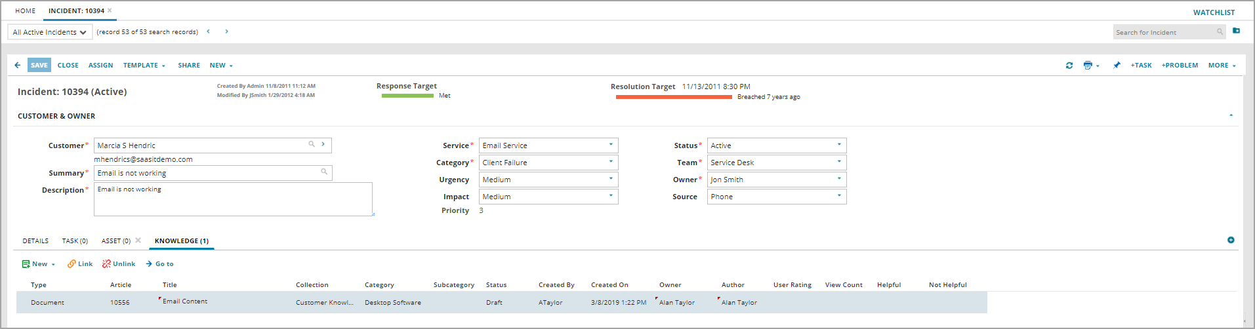Screen dimensions: 1255x329
Task: Click the Search for Incident field
Action: tap(1163, 32)
